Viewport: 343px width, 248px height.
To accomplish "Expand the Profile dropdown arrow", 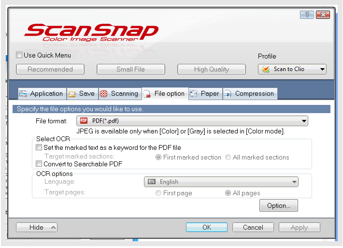I will tap(322, 69).
